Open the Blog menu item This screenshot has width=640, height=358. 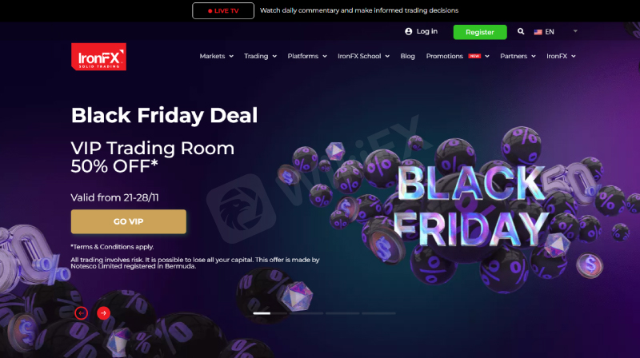pos(407,56)
